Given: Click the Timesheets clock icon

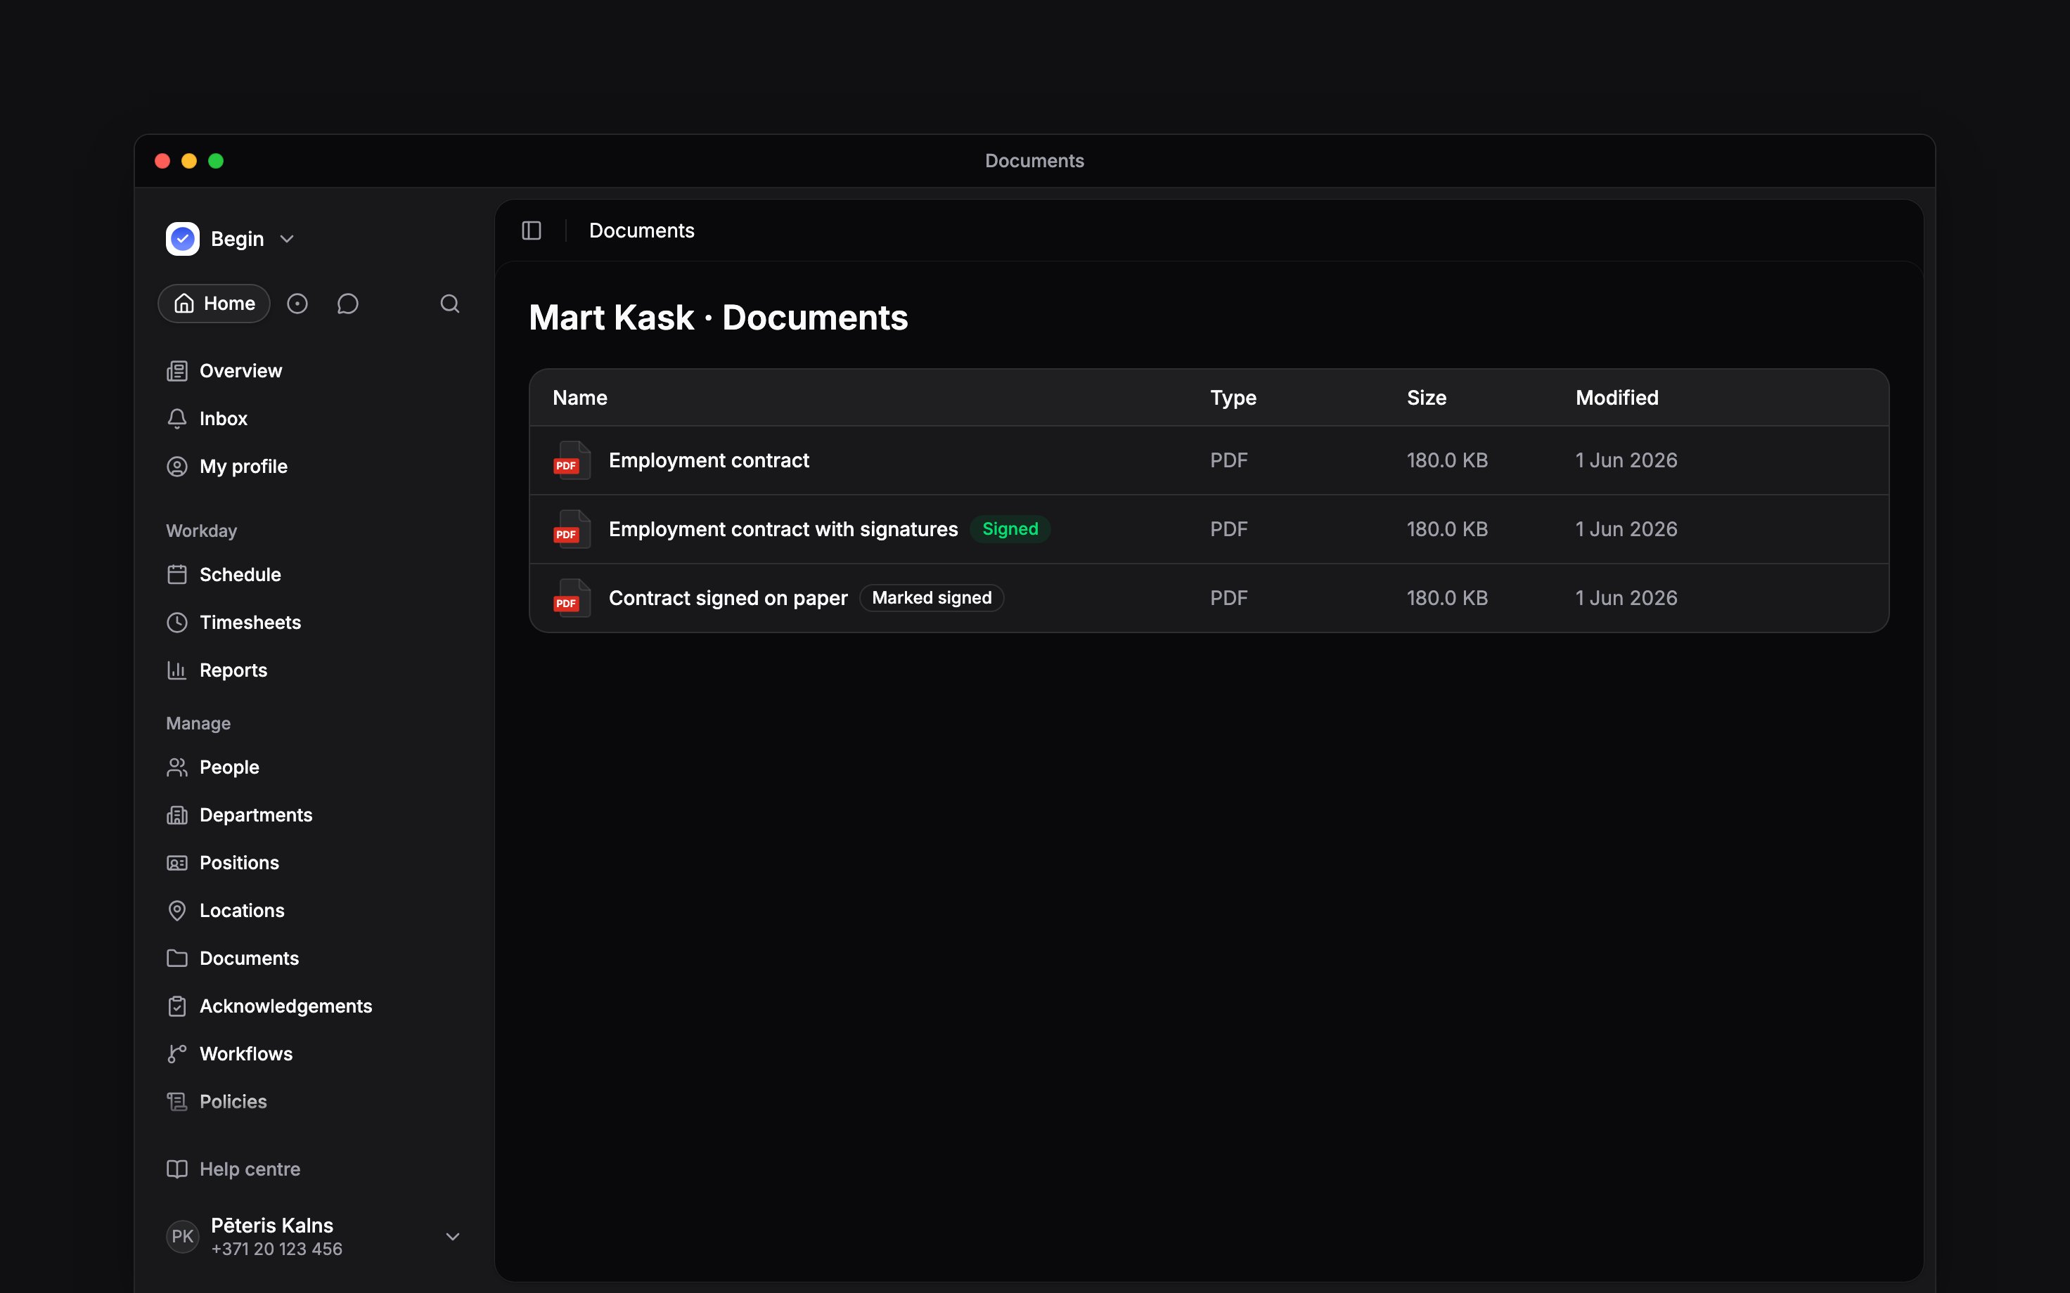Looking at the screenshot, I should (177, 623).
